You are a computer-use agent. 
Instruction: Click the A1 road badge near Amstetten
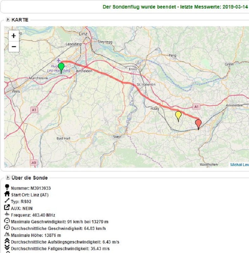196,107
